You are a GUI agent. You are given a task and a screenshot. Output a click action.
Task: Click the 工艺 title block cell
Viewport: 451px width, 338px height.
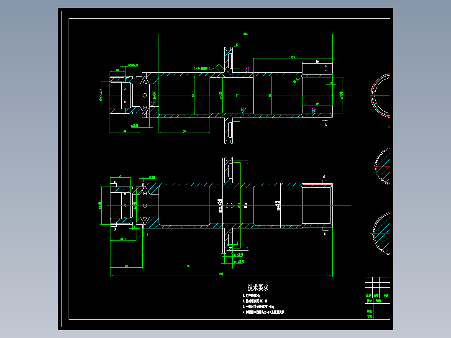tap(369, 316)
